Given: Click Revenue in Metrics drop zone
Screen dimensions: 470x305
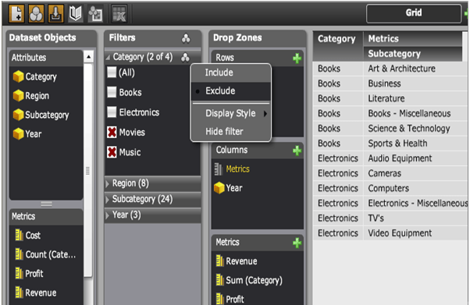Looking at the screenshot, I should click(x=237, y=261).
